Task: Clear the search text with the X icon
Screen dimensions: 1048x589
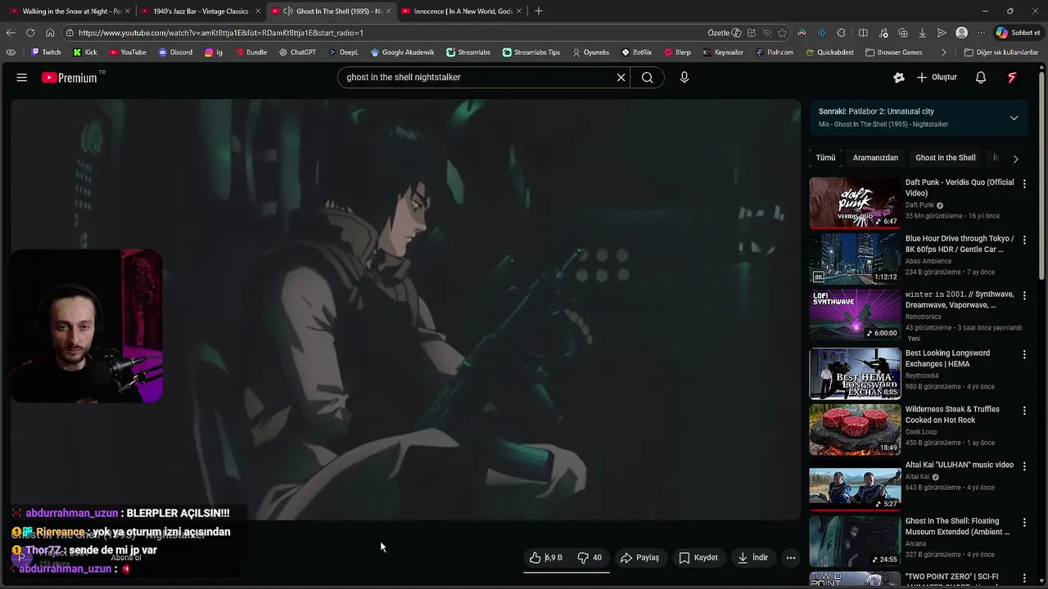Action: 621,77
